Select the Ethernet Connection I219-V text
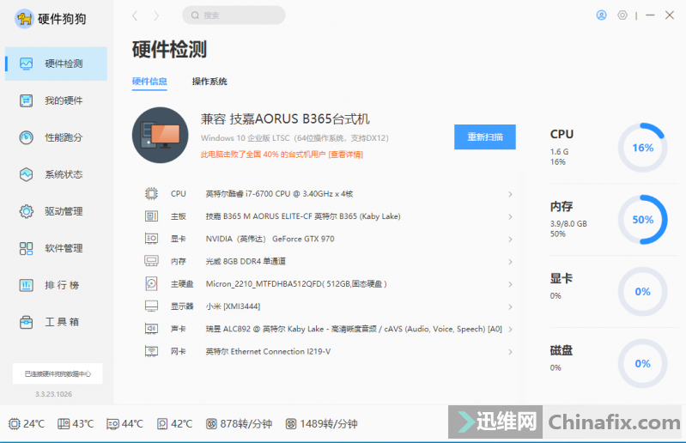The image size is (686, 443). (268, 351)
